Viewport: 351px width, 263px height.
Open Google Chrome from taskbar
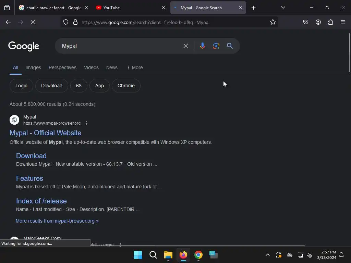click(x=198, y=255)
